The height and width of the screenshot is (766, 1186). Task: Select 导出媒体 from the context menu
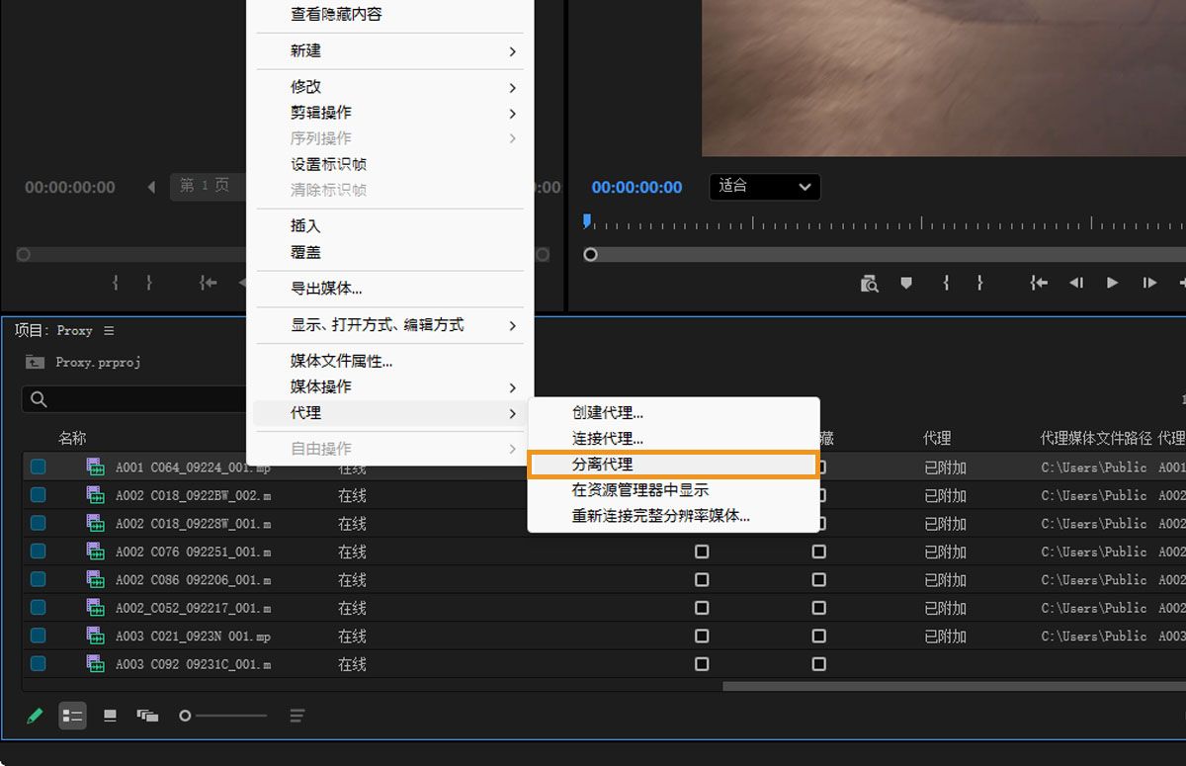(x=389, y=290)
